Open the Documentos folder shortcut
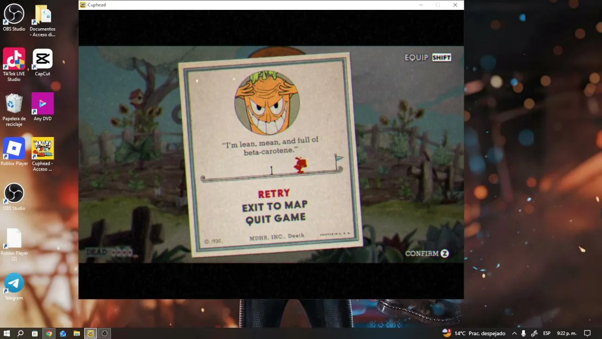 42,20
